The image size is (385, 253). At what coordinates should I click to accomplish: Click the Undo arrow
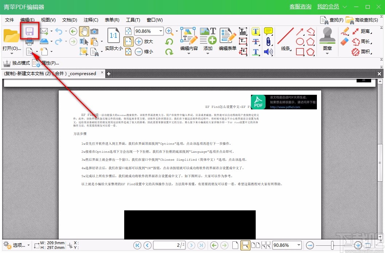pos(59,31)
